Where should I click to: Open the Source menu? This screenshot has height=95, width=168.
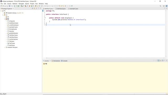tap(9, 4)
